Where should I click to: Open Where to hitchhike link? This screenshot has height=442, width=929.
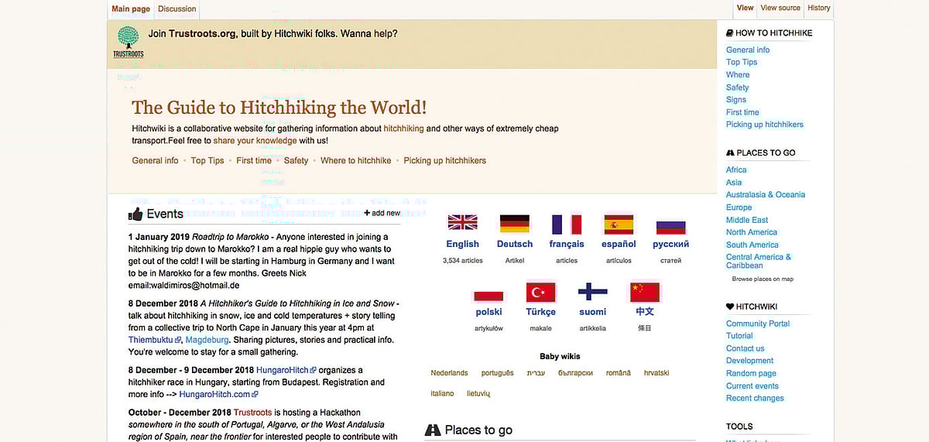tap(356, 161)
